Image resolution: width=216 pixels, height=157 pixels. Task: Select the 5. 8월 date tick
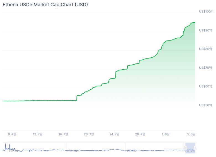point(191,134)
